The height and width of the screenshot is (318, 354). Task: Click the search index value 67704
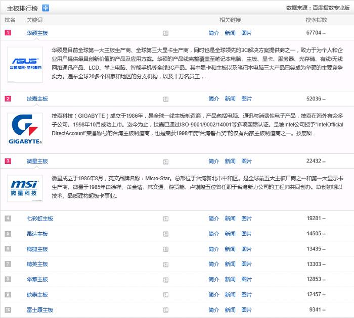click(x=314, y=33)
